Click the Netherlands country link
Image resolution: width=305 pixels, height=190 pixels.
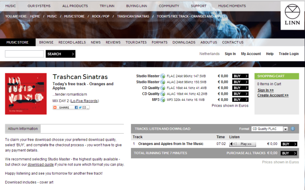coord(209,54)
